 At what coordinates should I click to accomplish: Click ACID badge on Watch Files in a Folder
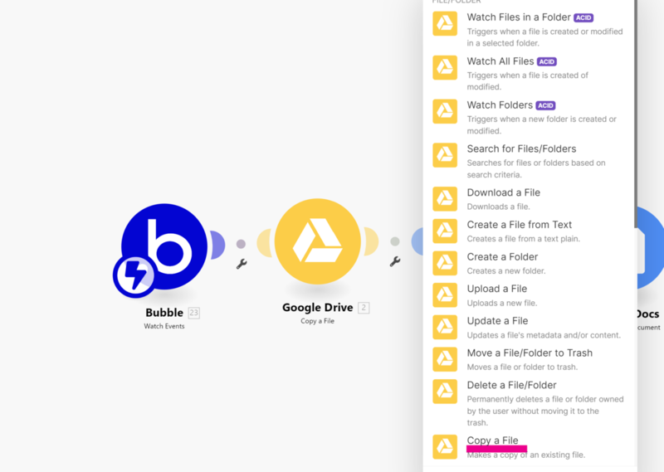(583, 17)
